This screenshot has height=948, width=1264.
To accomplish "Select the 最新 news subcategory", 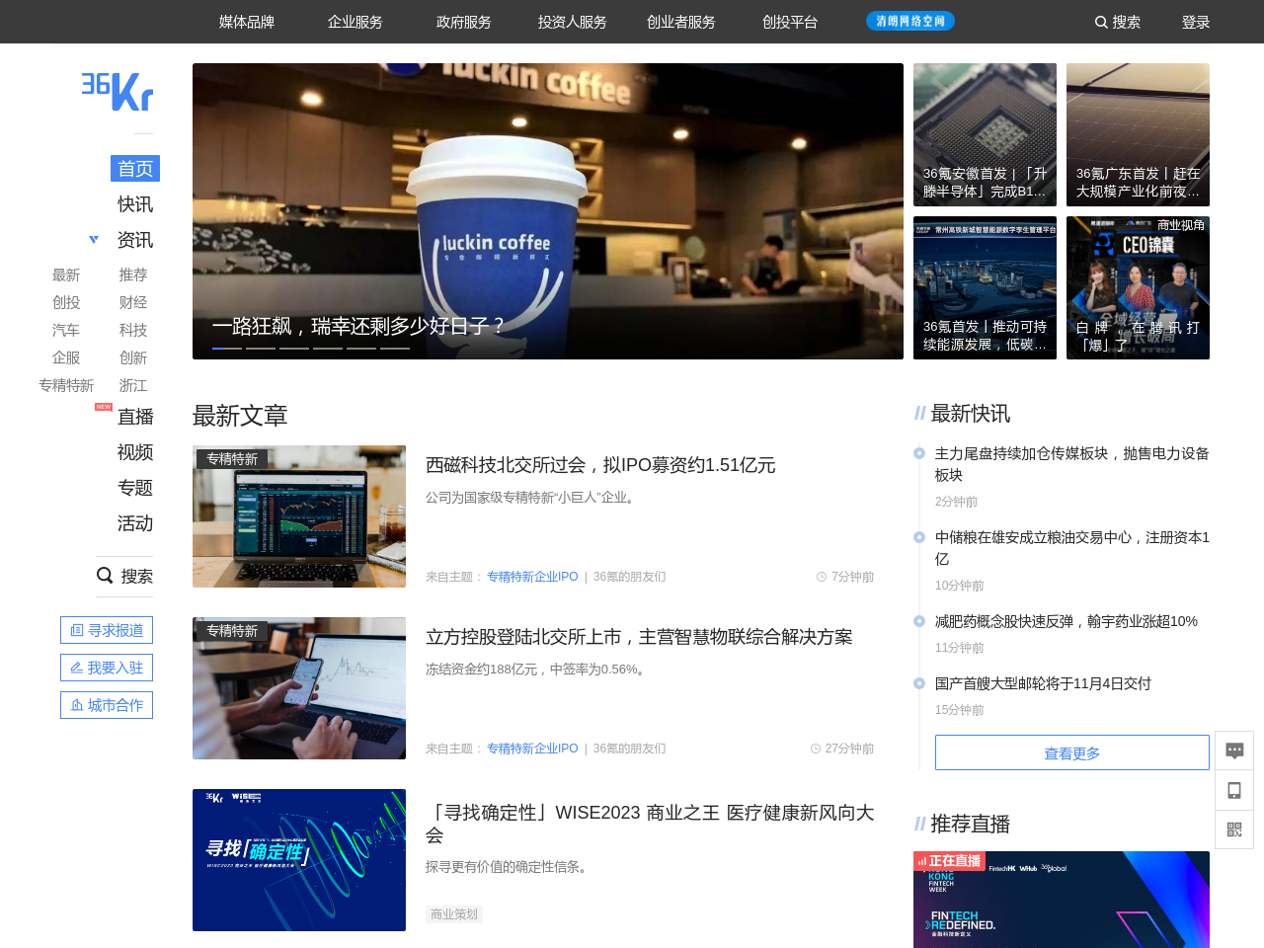I will (x=66, y=275).
